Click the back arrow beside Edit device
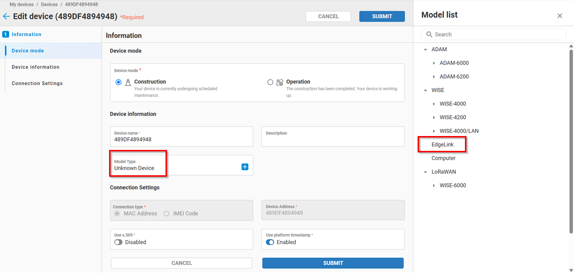The image size is (574, 273). click(6, 16)
